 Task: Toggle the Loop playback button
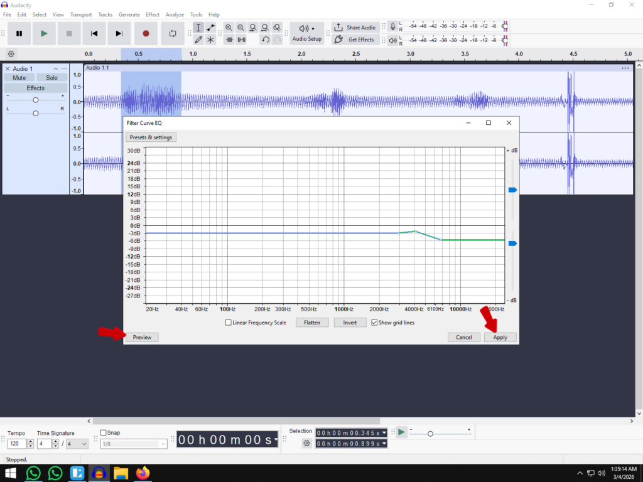click(172, 33)
